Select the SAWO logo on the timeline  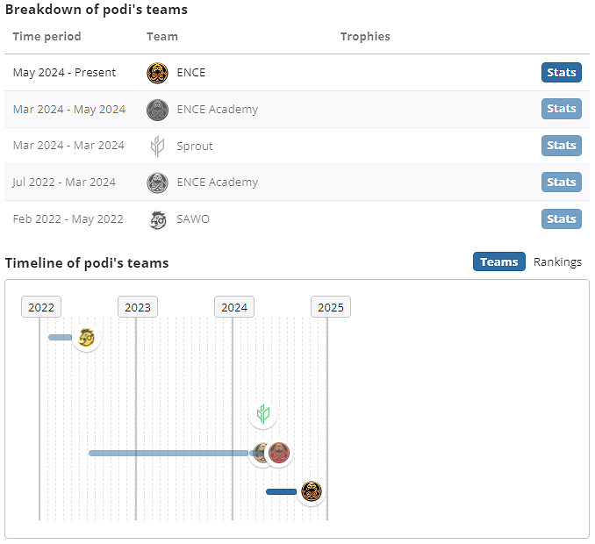pyautogui.click(x=86, y=337)
